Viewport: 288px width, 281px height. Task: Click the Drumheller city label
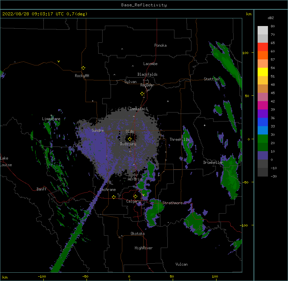[213, 163]
